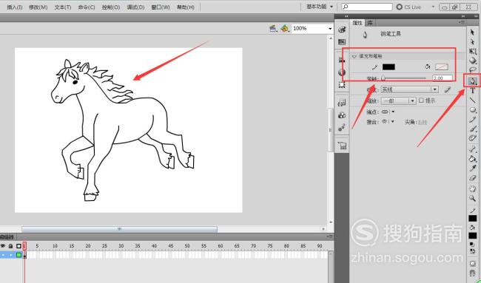This screenshot has height=283, width=481.
Task: Switch to the 库 library tab
Action: (x=370, y=23)
